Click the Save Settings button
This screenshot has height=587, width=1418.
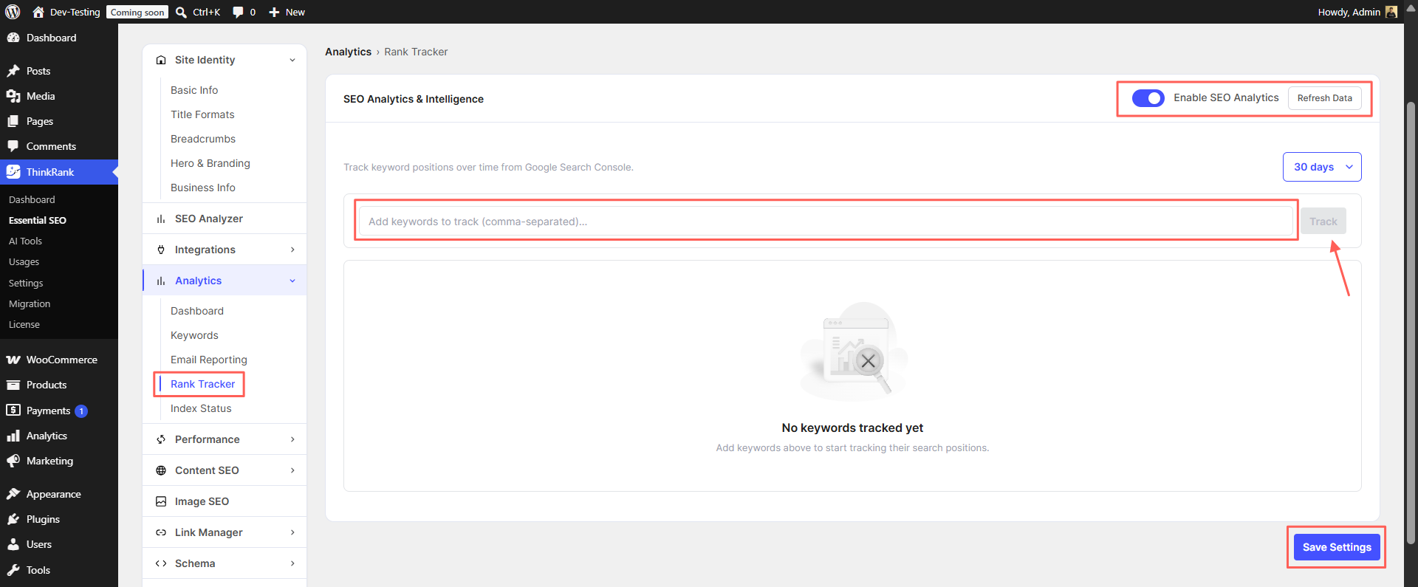pos(1337,547)
